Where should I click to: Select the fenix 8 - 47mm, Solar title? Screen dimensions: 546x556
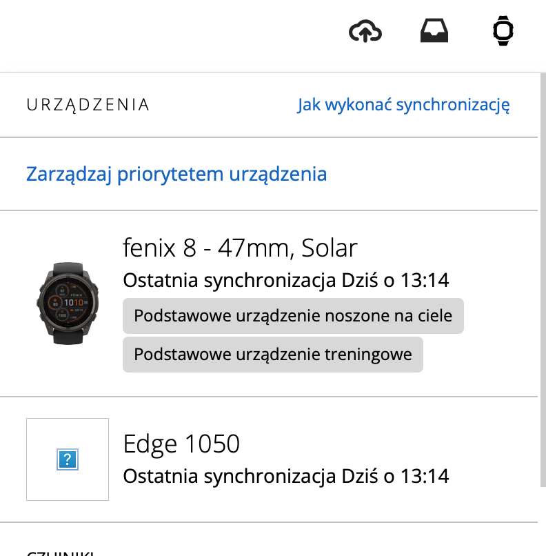click(x=240, y=248)
